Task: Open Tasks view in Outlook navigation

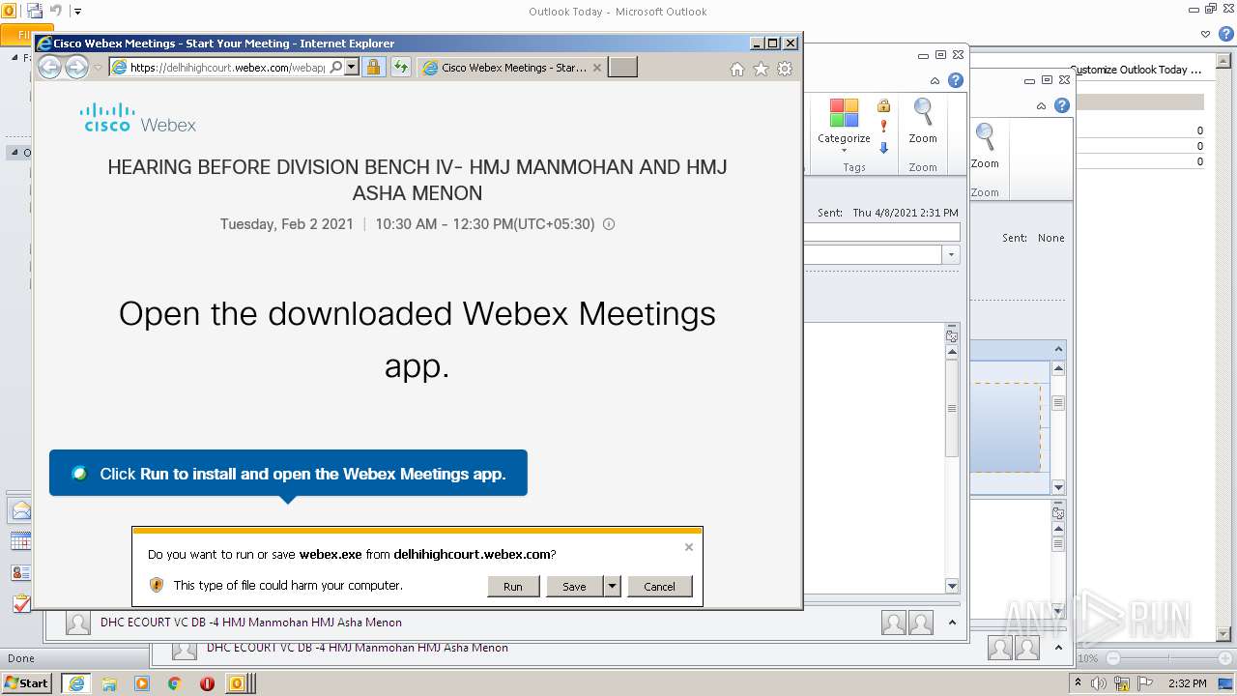Action: click(x=20, y=603)
